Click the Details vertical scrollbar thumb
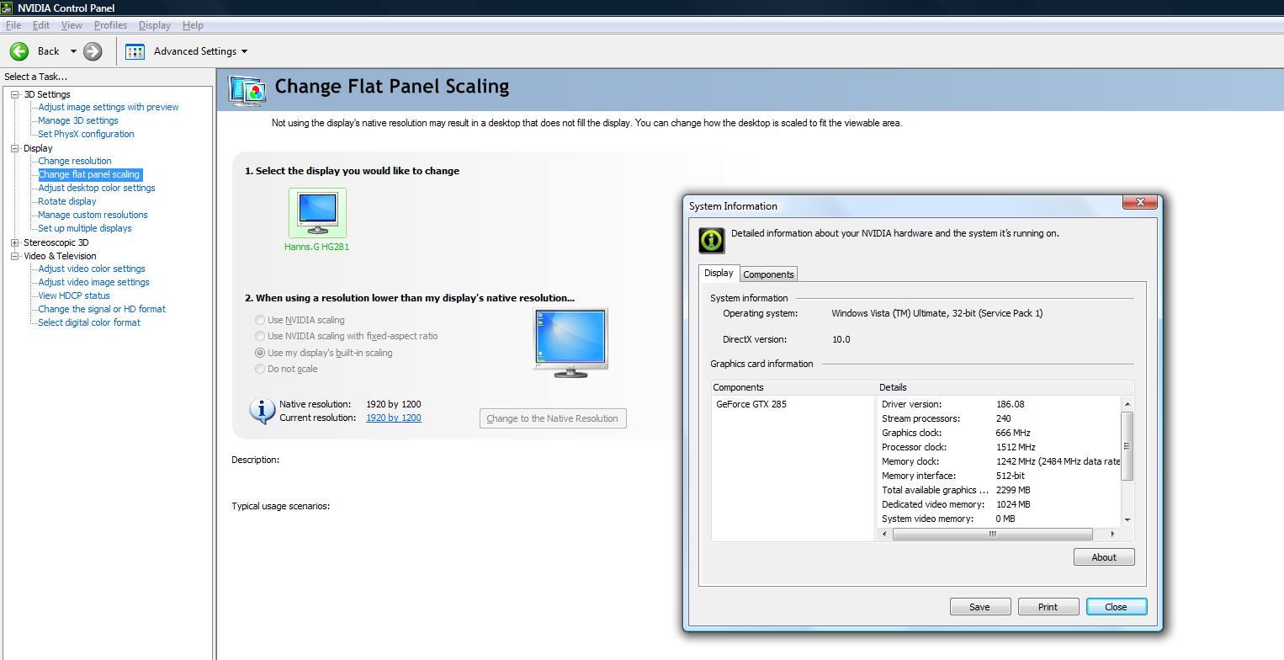Screen dimensions: 1284x660 pyautogui.click(x=1127, y=446)
